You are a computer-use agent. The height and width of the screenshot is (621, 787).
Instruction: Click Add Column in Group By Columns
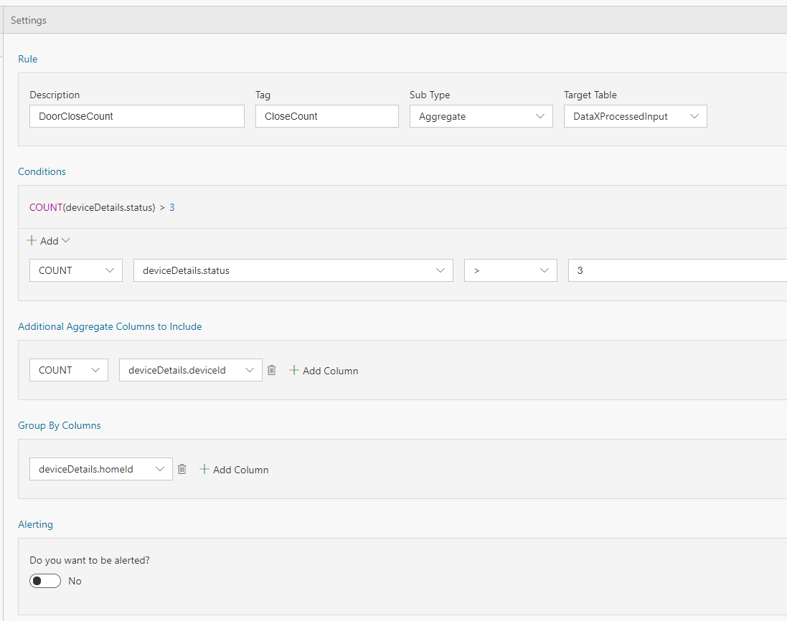(234, 470)
